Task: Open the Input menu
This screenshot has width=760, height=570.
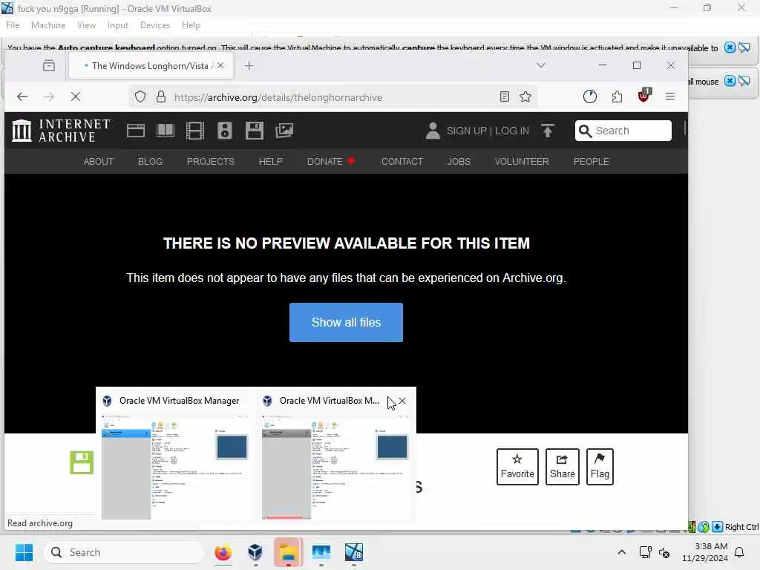Action: pyautogui.click(x=118, y=25)
